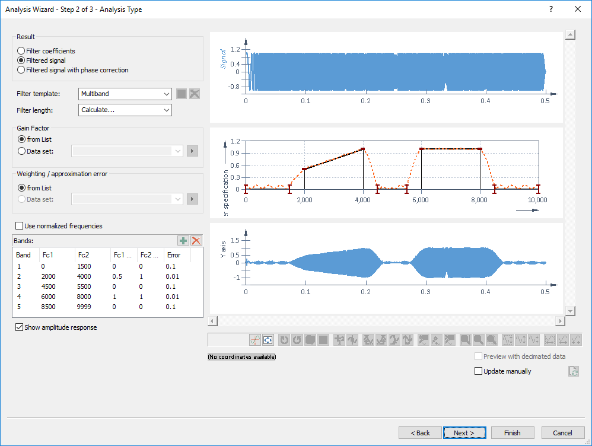Click the down arrow of the plot scrollbar

pos(570,311)
